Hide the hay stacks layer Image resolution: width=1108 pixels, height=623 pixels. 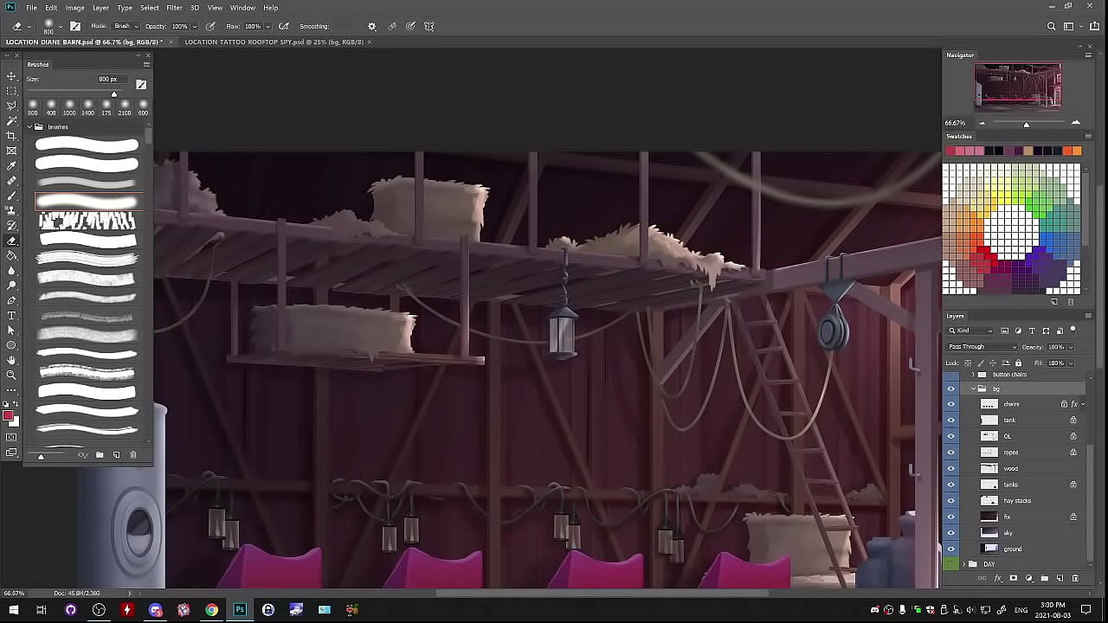[x=950, y=501]
